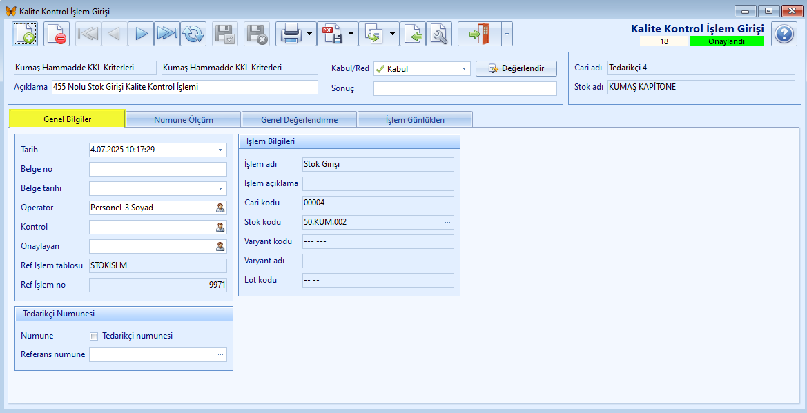Click the first Kumaş Hammadde KKL Kriterleri field

click(85, 68)
